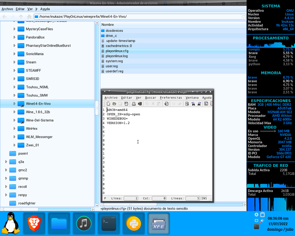Open the file manager Ayuda menu

click(45, 9)
